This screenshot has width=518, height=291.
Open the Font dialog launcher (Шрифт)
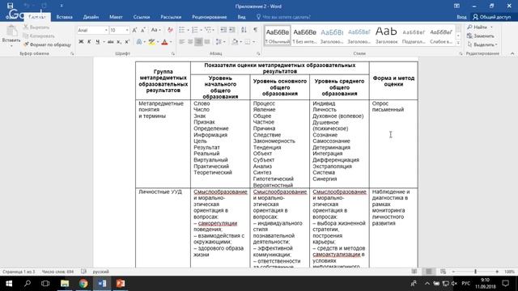(x=172, y=53)
